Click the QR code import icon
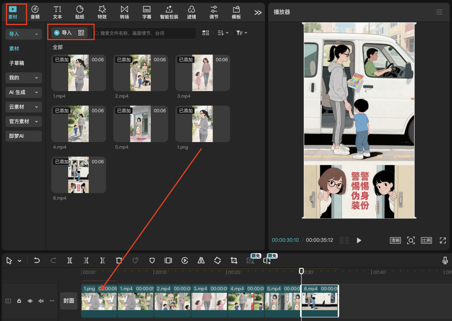Screen dimensions: 452x321 81,33
